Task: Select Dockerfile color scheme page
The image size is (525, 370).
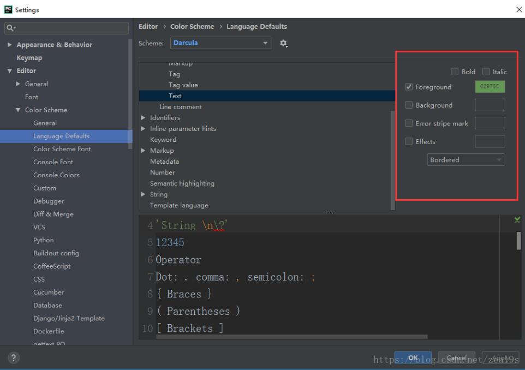Action: pos(49,331)
